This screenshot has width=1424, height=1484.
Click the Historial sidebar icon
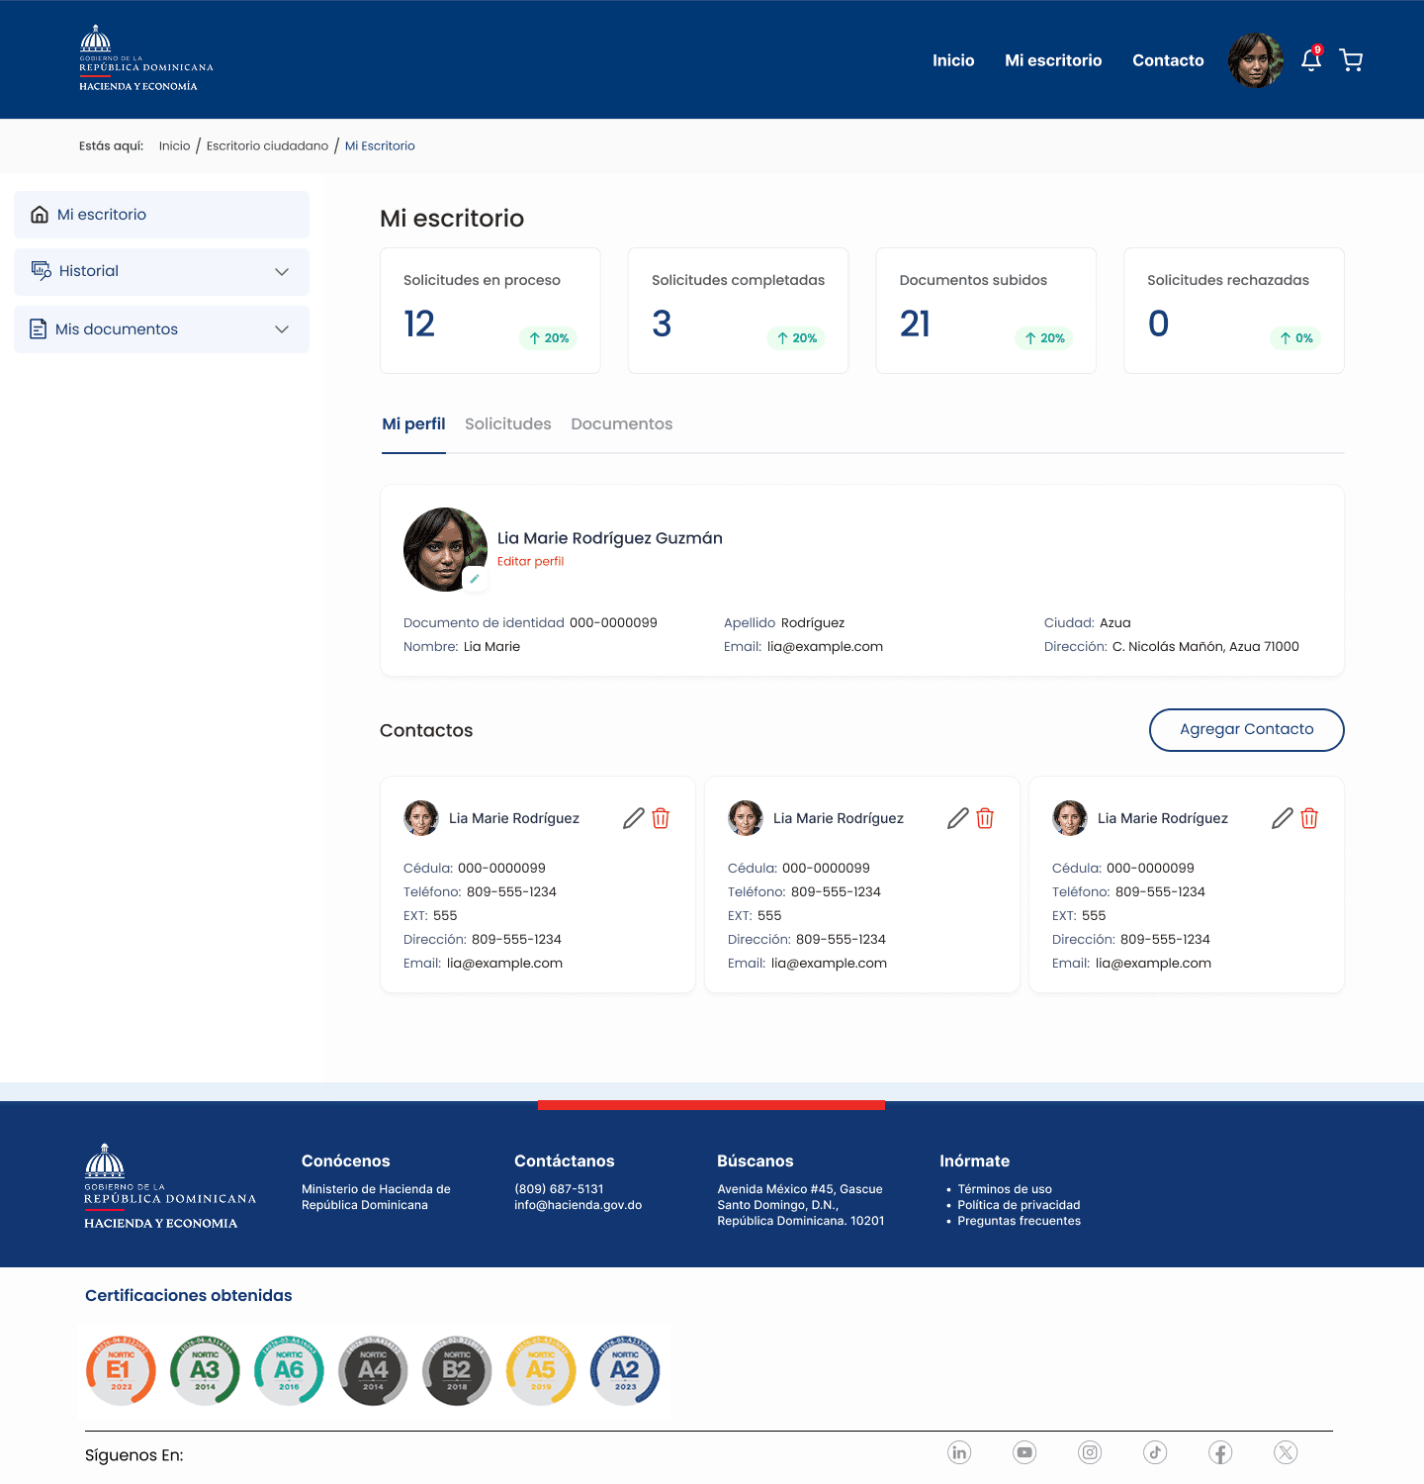(x=41, y=271)
